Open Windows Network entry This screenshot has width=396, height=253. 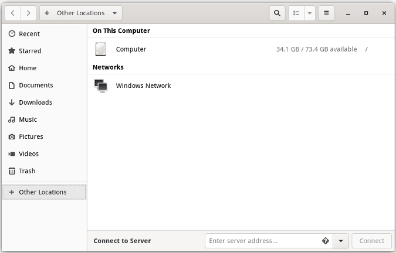pos(143,86)
